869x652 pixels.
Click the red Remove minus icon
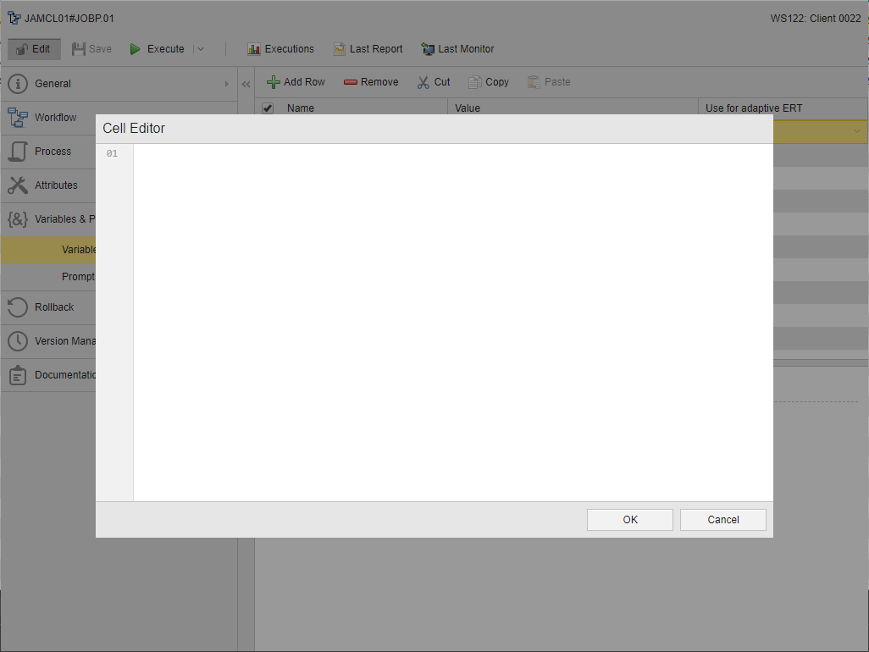click(351, 82)
